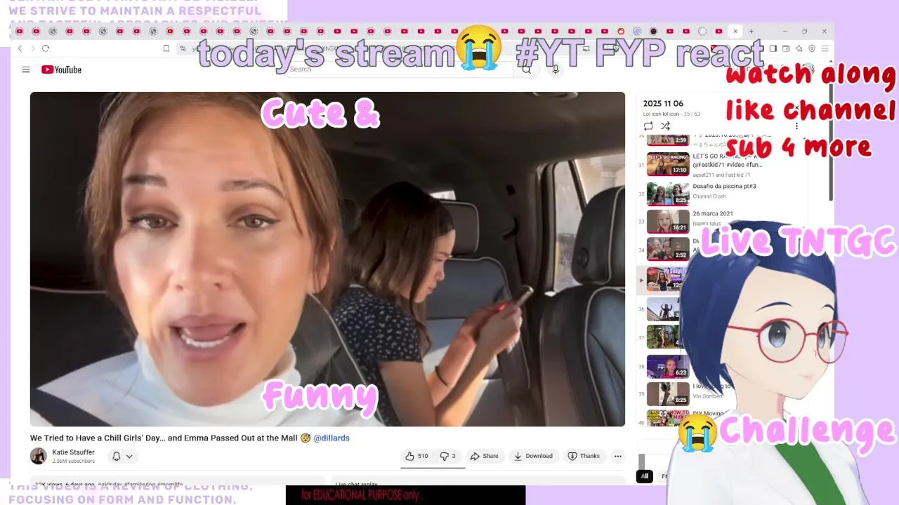Toggle the notification bell for Katie Stauffer
This screenshot has height=505, width=899.
[117, 456]
